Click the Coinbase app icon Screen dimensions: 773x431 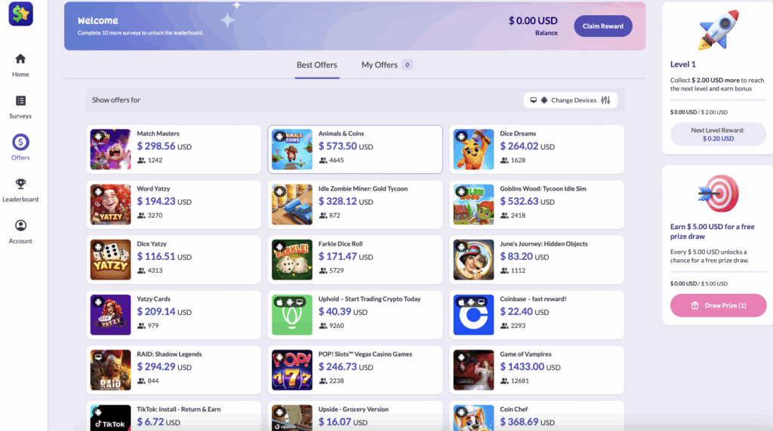pos(473,315)
